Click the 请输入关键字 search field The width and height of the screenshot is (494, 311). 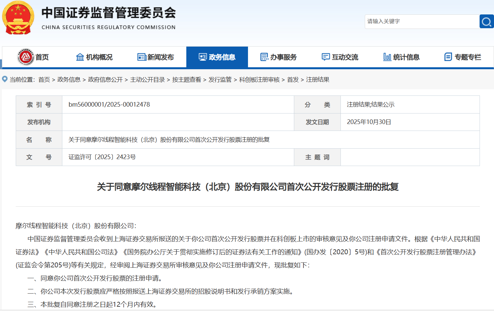422,21
